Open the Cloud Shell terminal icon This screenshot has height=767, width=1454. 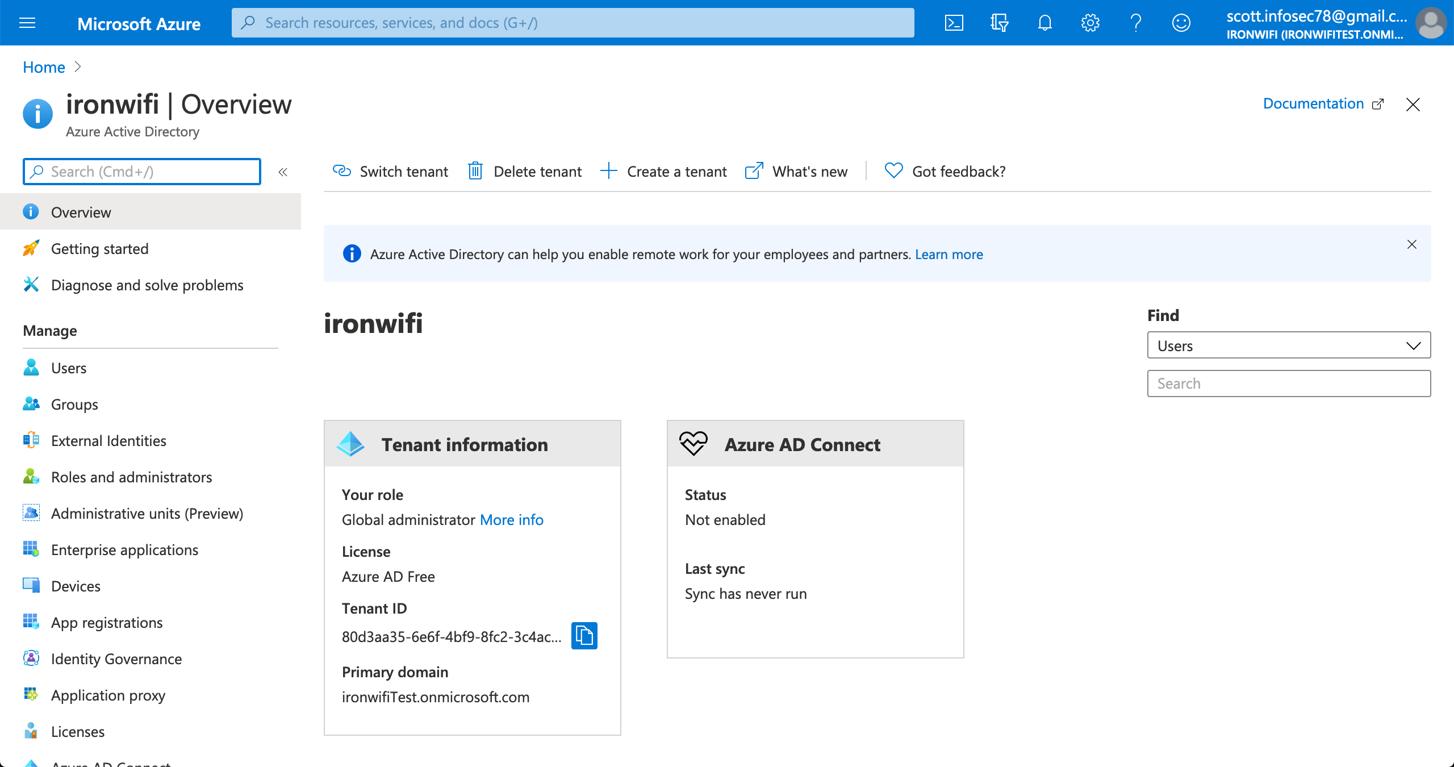point(954,23)
